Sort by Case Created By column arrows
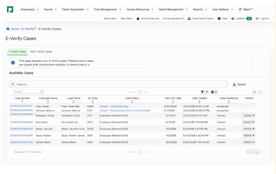Screen dimensions: 276x174 pos(229,102)
